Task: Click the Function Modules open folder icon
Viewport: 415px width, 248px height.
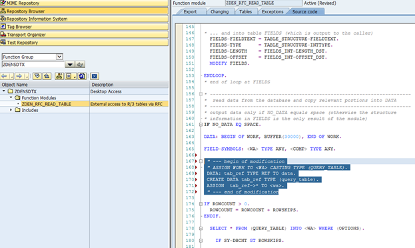Action: pos(18,98)
